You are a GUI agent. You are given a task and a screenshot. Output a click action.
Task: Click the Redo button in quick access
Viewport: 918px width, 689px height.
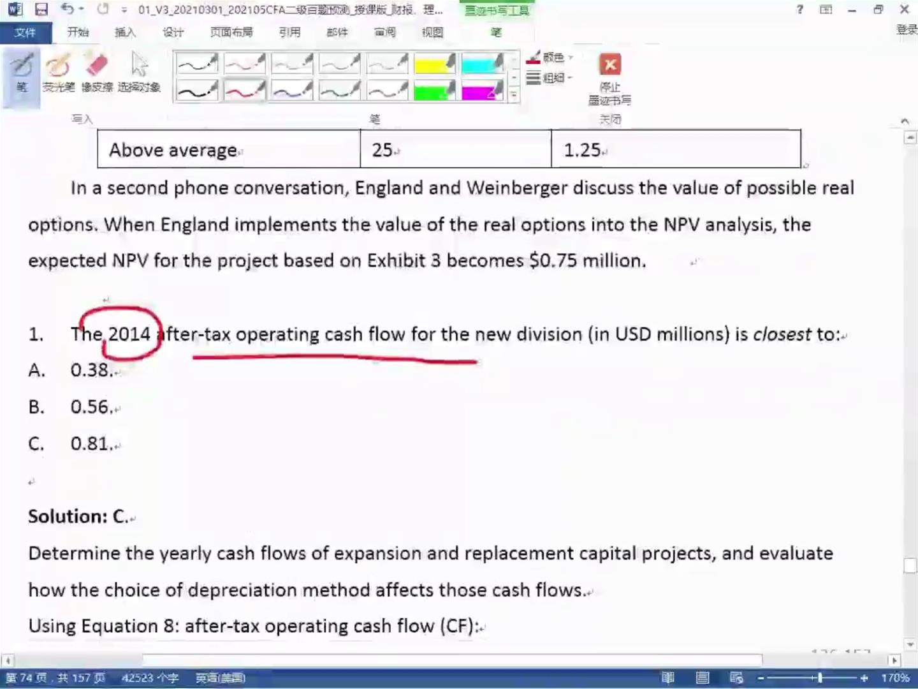click(103, 9)
